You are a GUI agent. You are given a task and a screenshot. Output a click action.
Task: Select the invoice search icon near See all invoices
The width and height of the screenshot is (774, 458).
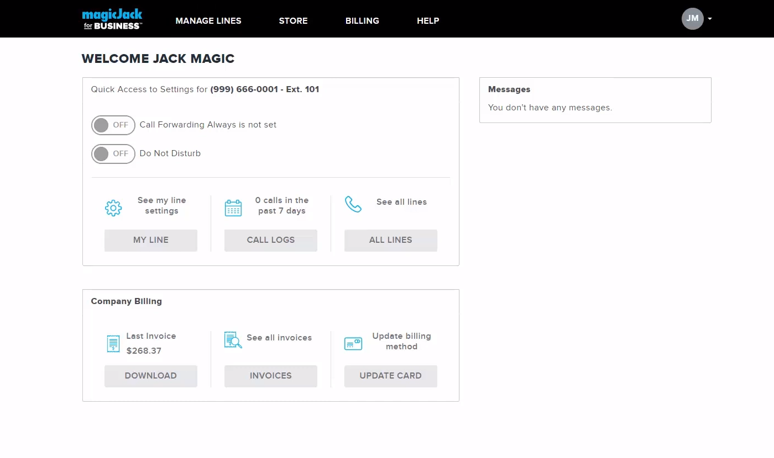tap(233, 340)
